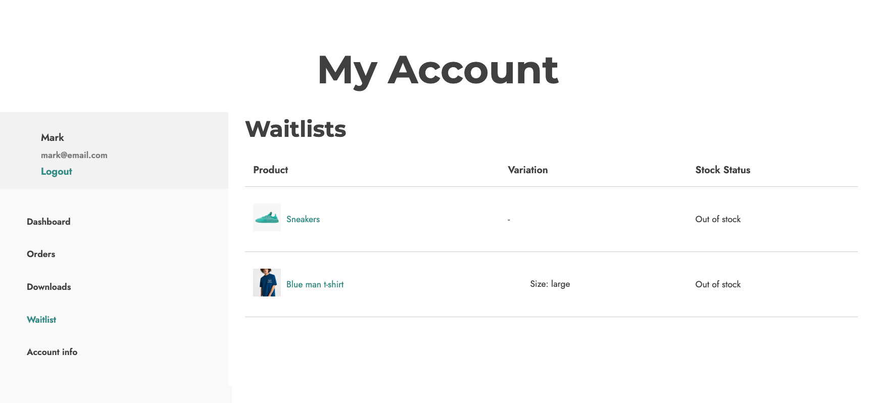Open the Orders page
This screenshot has height=403, width=880.
pyautogui.click(x=41, y=254)
